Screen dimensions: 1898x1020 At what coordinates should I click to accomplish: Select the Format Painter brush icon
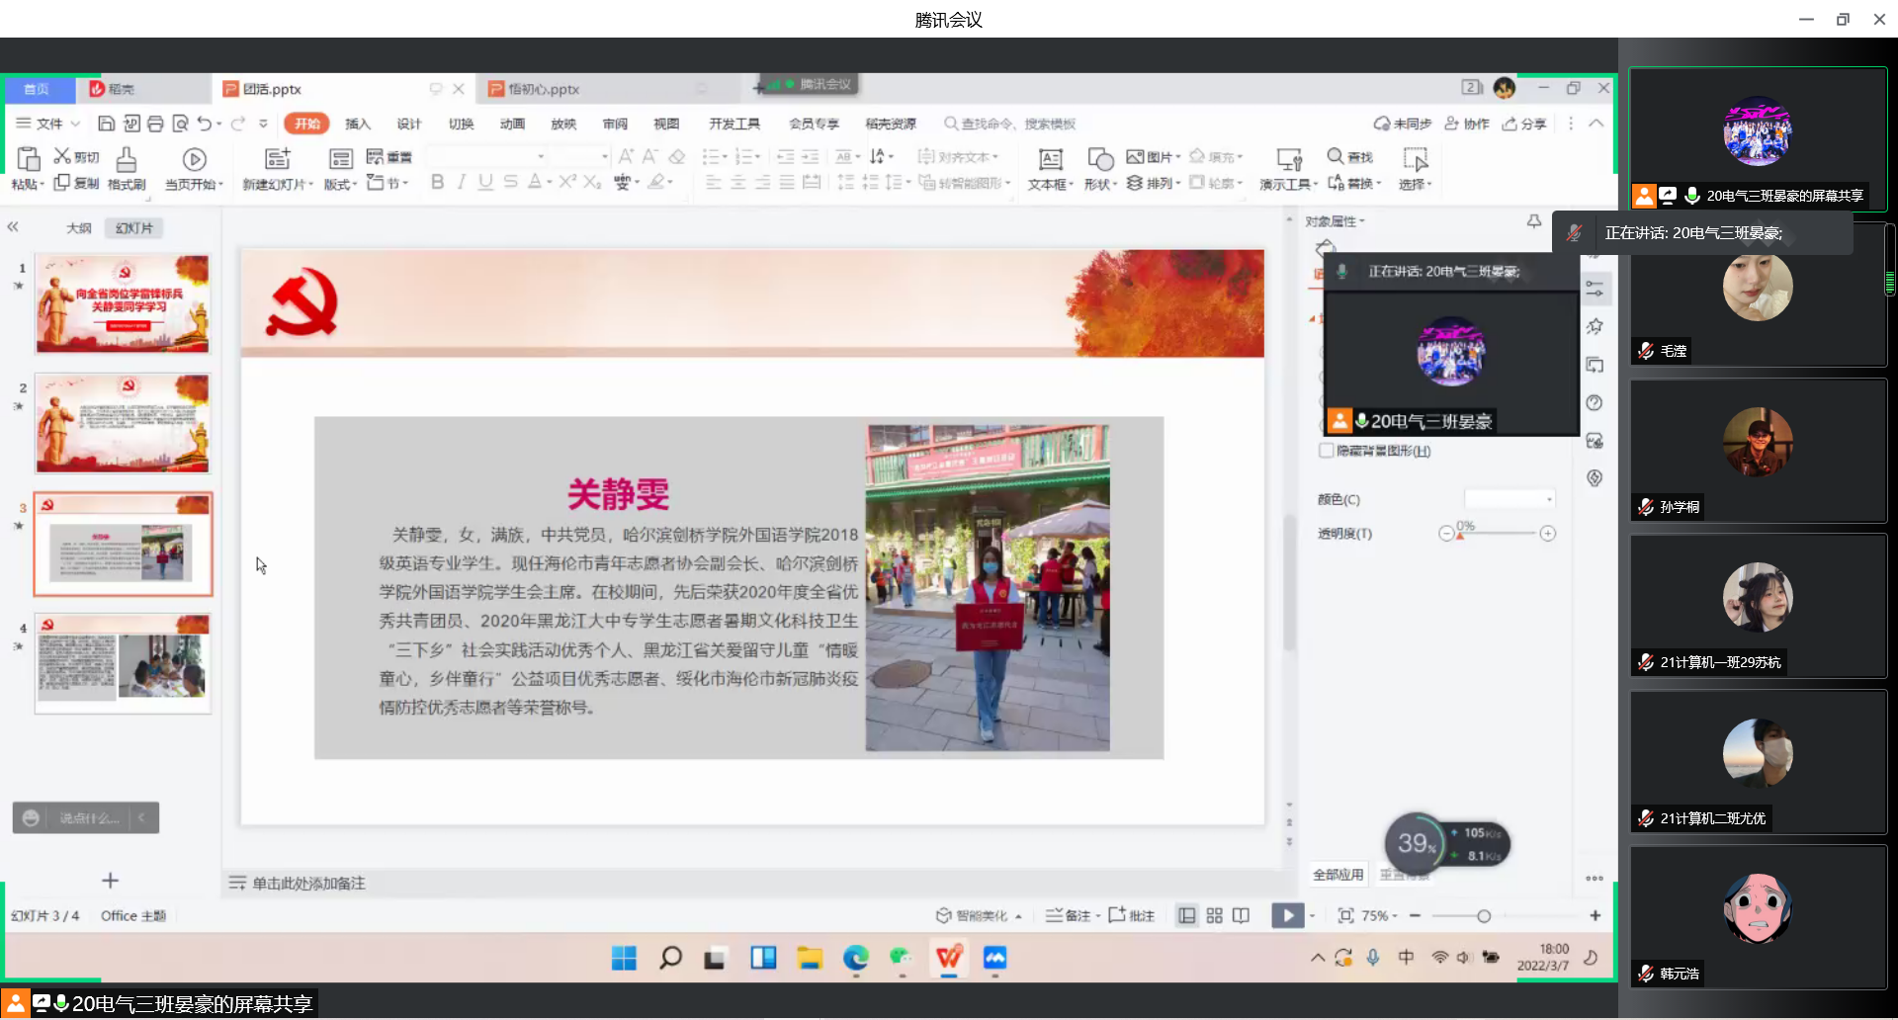point(127,159)
